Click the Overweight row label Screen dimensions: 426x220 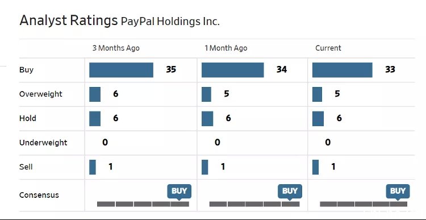click(41, 94)
